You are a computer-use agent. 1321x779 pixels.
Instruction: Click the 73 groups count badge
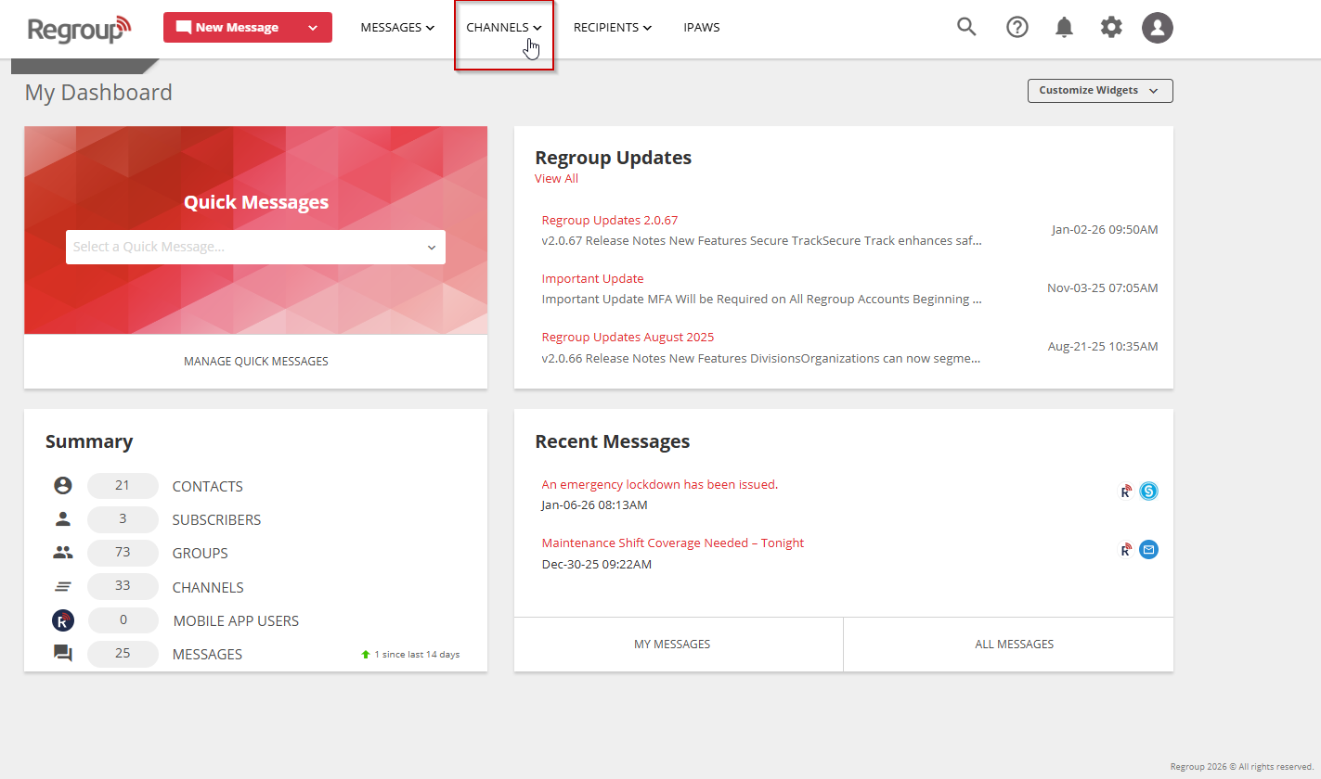(123, 553)
